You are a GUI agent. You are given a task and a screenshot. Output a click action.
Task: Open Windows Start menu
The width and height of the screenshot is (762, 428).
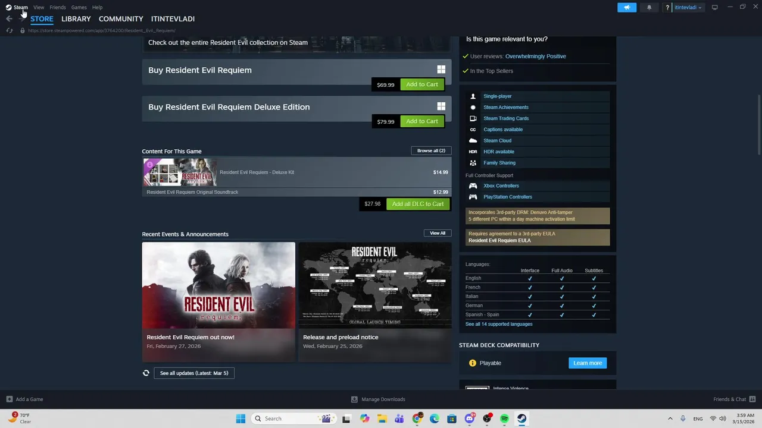(x=241, y=418)
